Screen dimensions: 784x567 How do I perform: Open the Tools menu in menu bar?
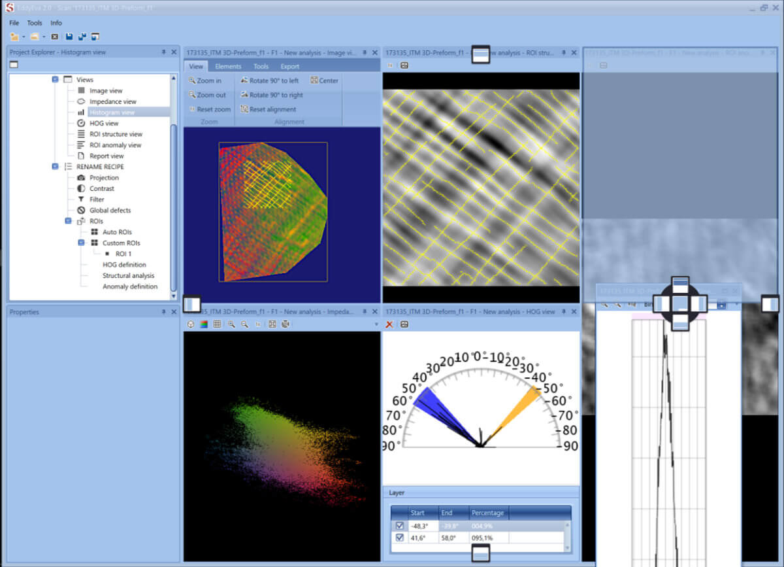(35, 23)
